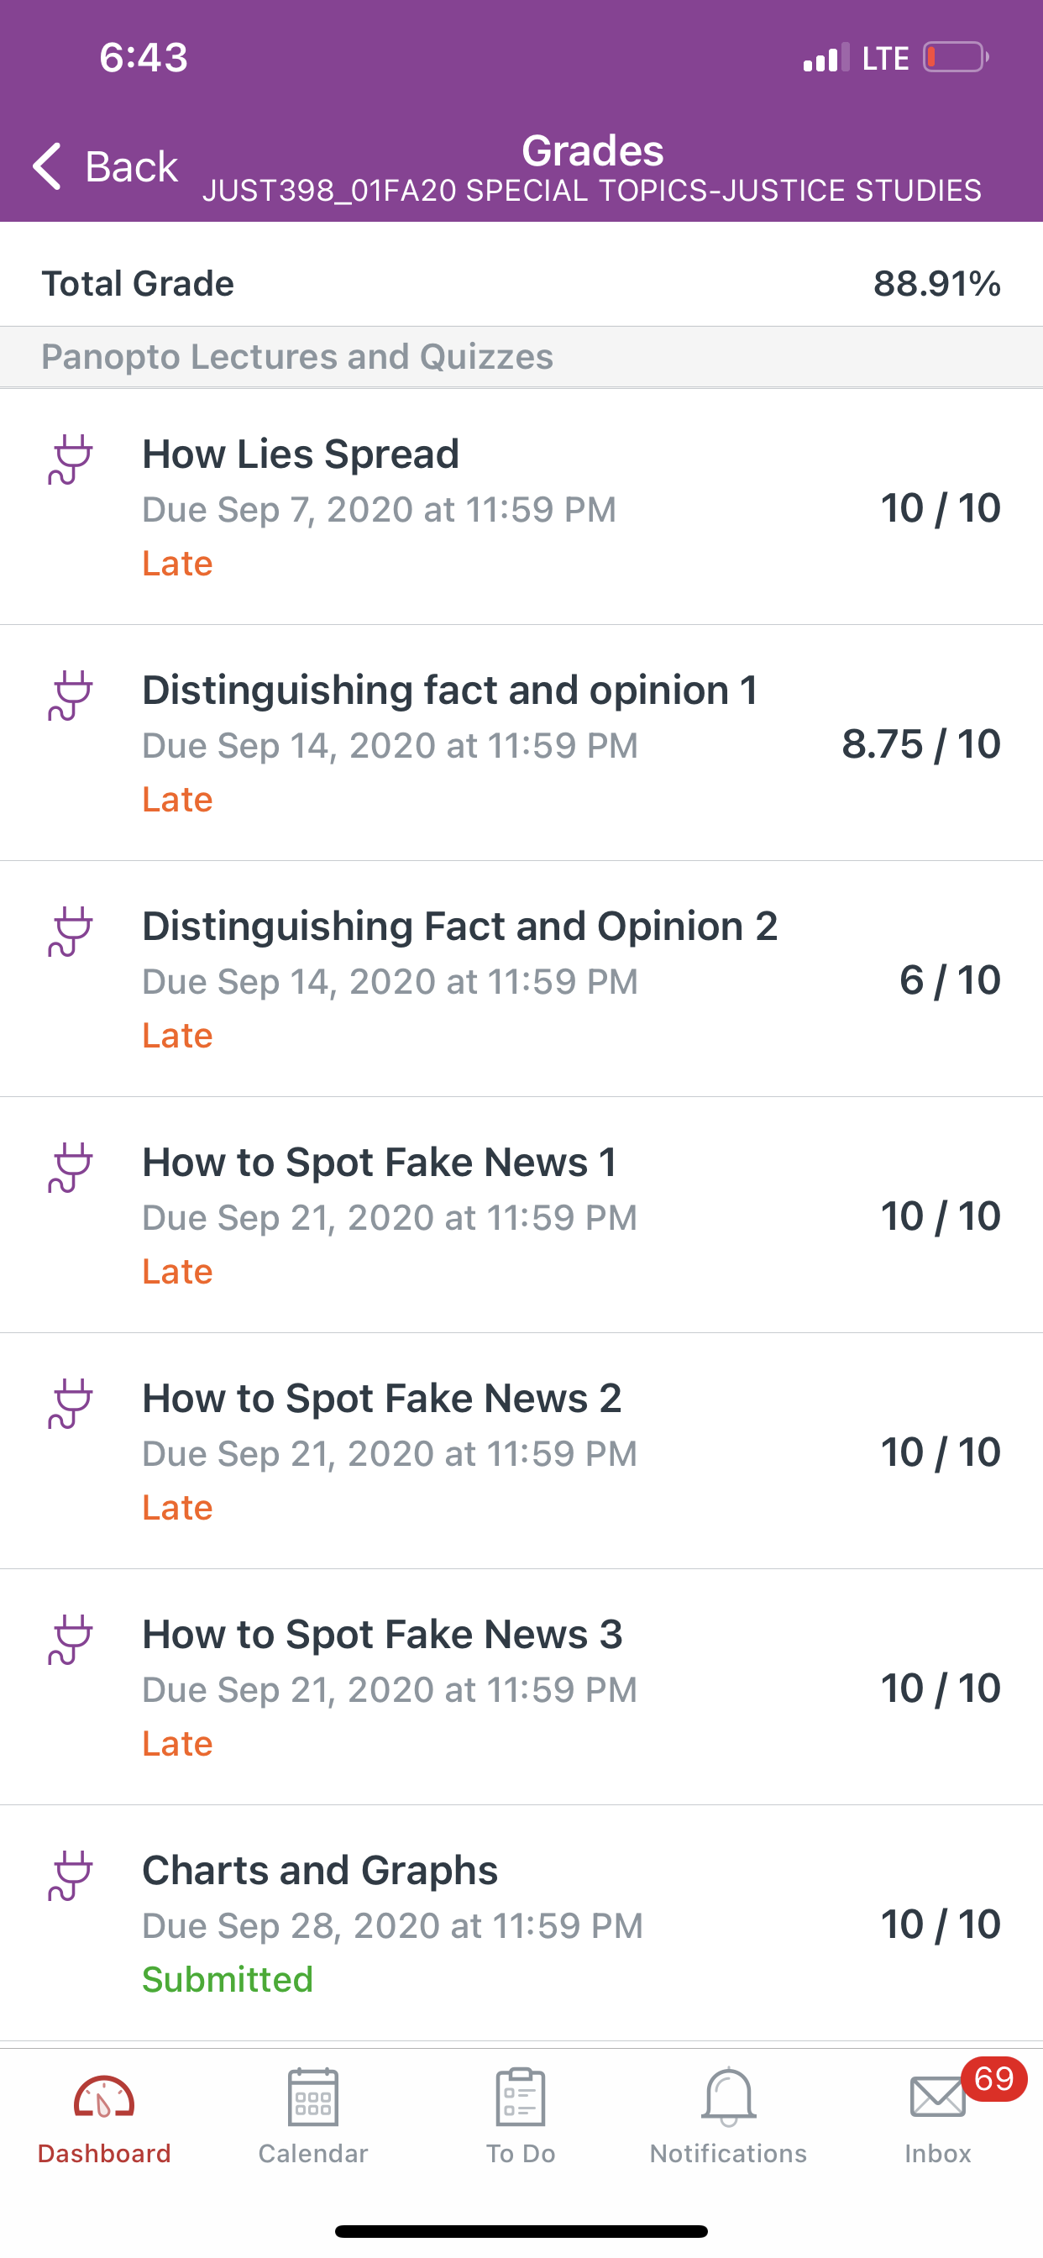Tap the Back chevron arrow
The image size is (1043, 2258).
(47, 165)
